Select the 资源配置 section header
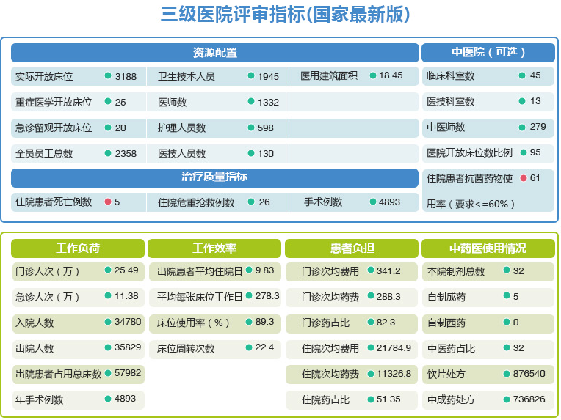This screenshot has height=420, width=561. [x=214, y=53]
